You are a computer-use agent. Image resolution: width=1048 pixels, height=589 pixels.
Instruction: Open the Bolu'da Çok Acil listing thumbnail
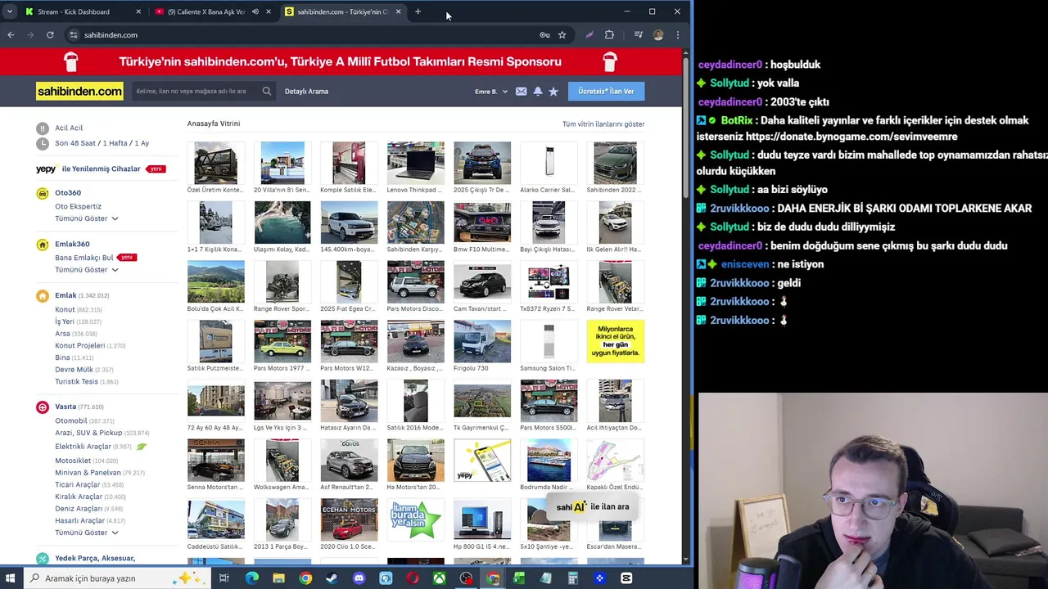pos(216,282)
